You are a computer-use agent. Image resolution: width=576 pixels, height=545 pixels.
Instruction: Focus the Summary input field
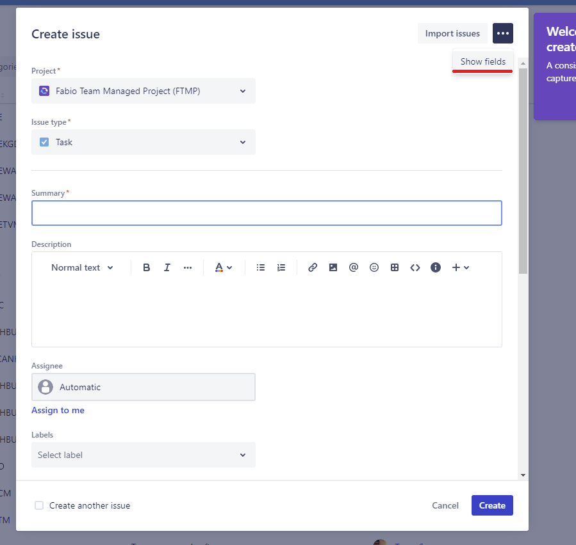pos(267,213)
